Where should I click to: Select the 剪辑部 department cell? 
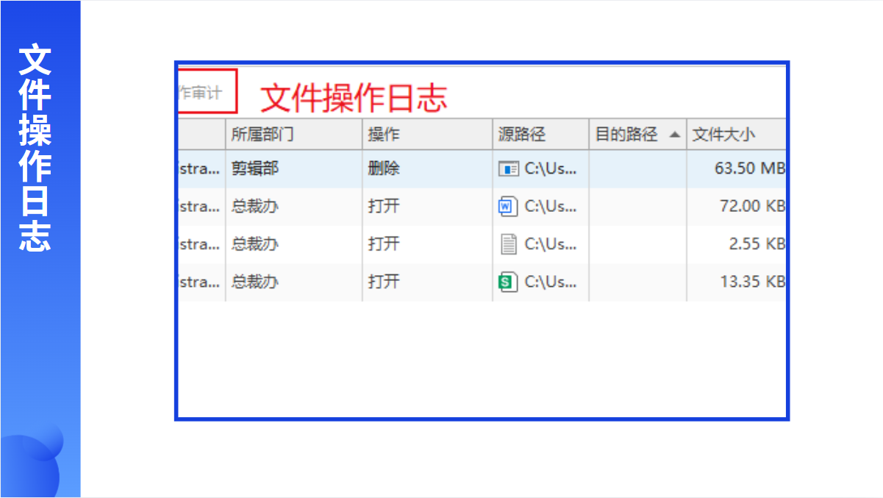(x=255, y=169)
